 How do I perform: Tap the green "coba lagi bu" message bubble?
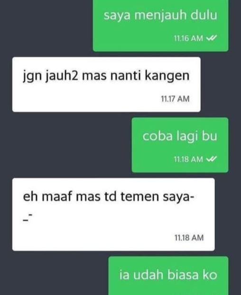pos(180,145)
